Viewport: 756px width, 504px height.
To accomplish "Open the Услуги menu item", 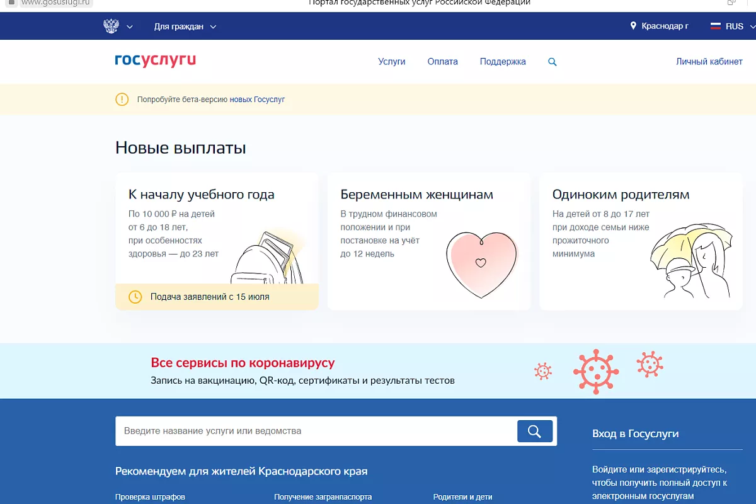I will click(392, 62).
